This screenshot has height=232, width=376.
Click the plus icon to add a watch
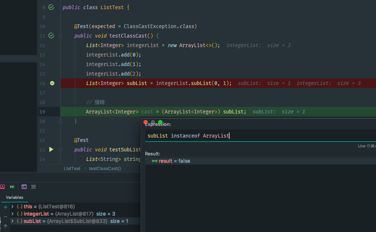pos(5,207)
